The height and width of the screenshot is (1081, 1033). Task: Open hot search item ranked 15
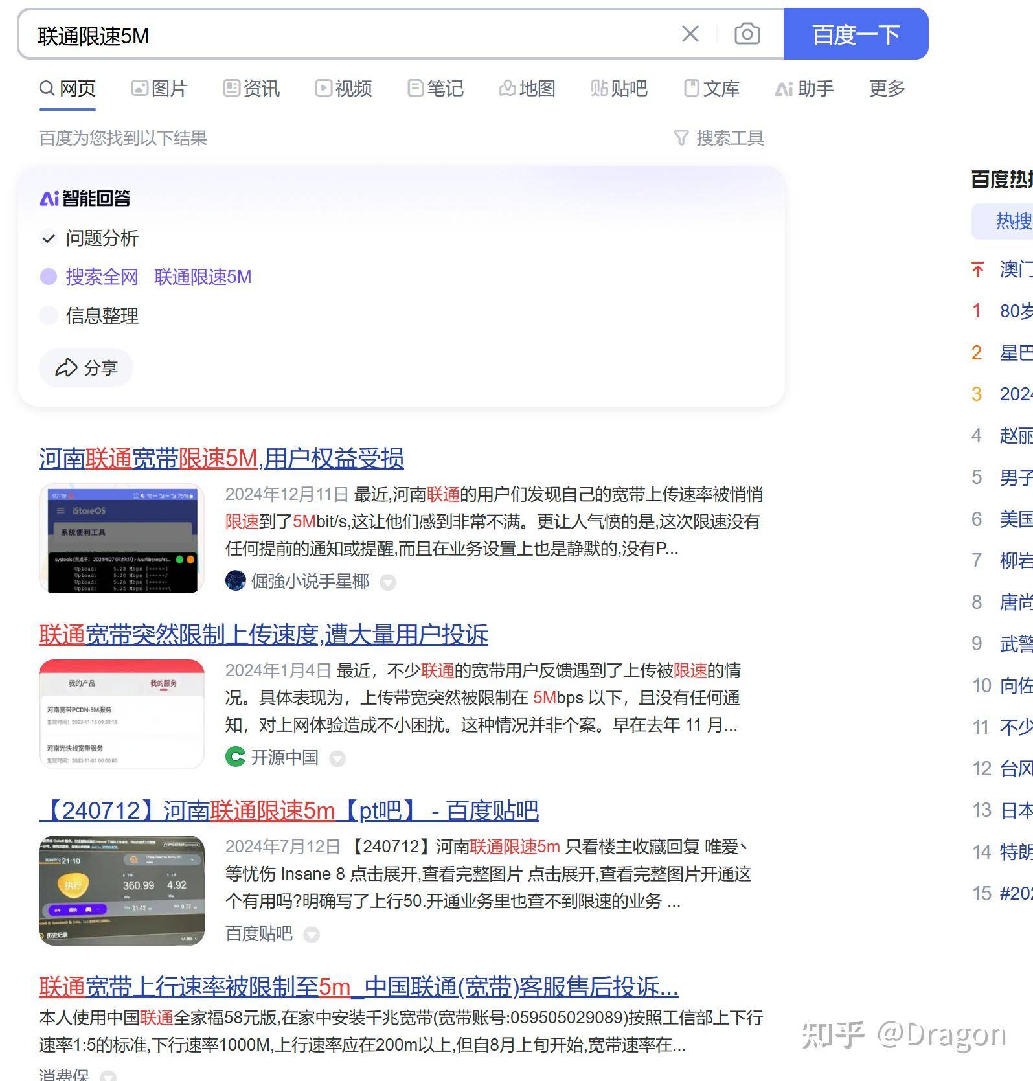point(1016,893)
